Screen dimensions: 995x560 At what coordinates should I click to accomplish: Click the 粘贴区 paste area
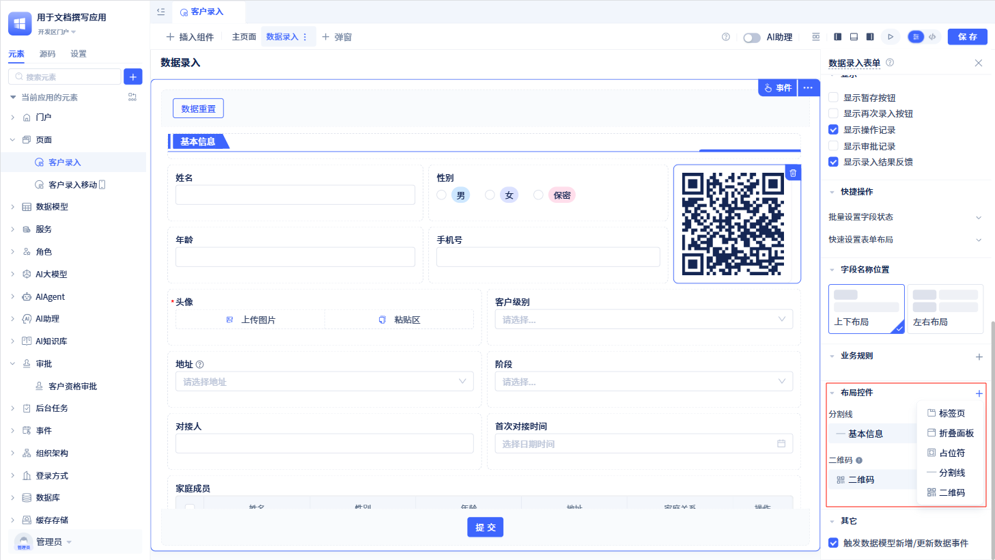400,320
